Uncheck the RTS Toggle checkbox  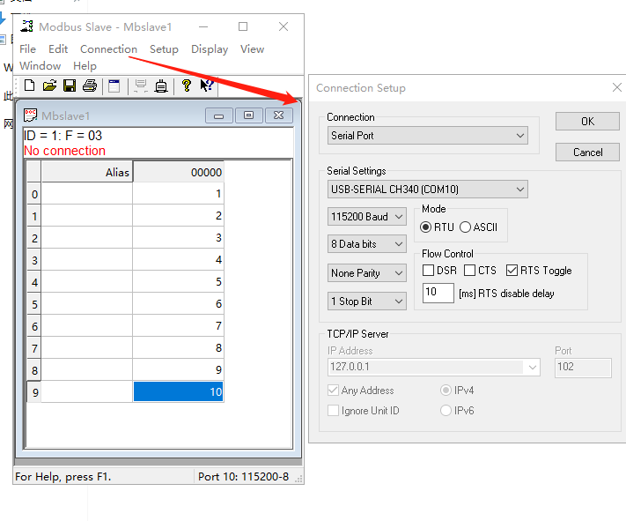512,271
